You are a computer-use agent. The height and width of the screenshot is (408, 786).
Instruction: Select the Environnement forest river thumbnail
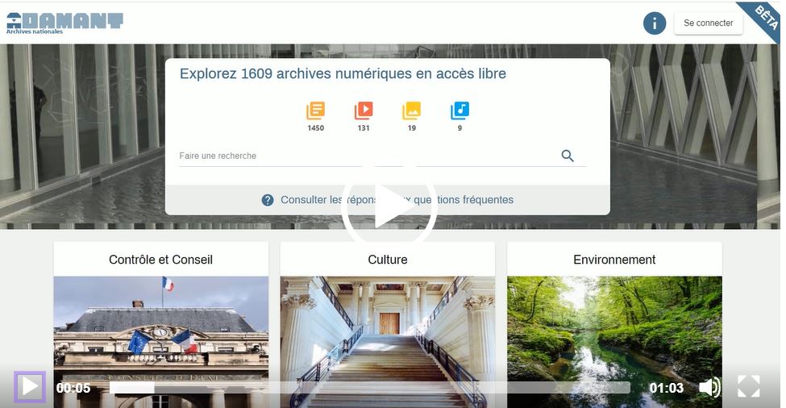614,342
